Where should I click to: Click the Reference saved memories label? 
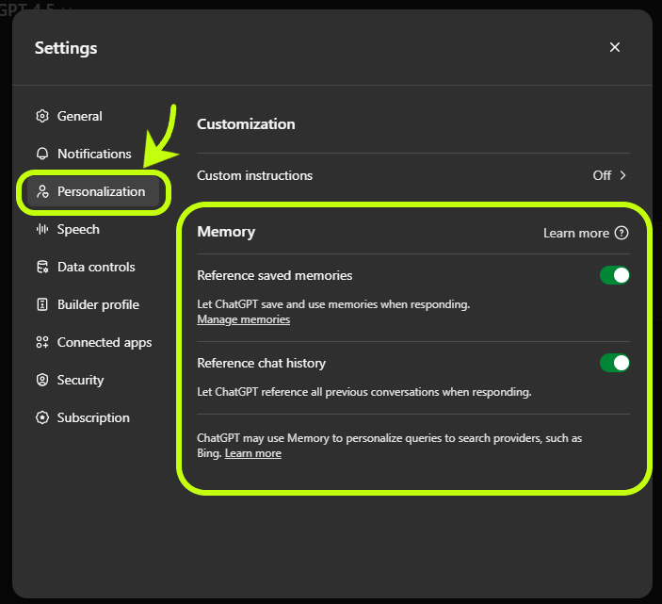coord(275,275)
